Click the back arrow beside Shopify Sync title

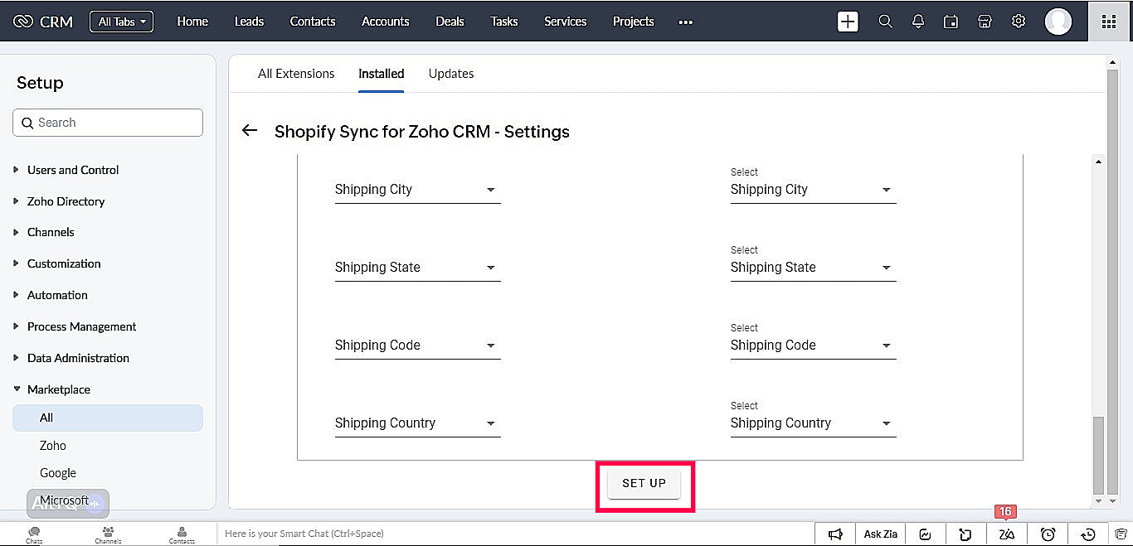(249, 131)
